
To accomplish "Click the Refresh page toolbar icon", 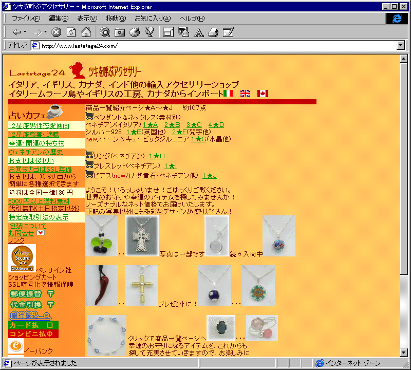I will tap(71, 32).
